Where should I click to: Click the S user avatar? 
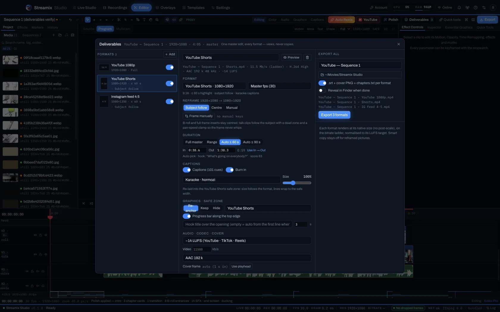coord(493,7)
